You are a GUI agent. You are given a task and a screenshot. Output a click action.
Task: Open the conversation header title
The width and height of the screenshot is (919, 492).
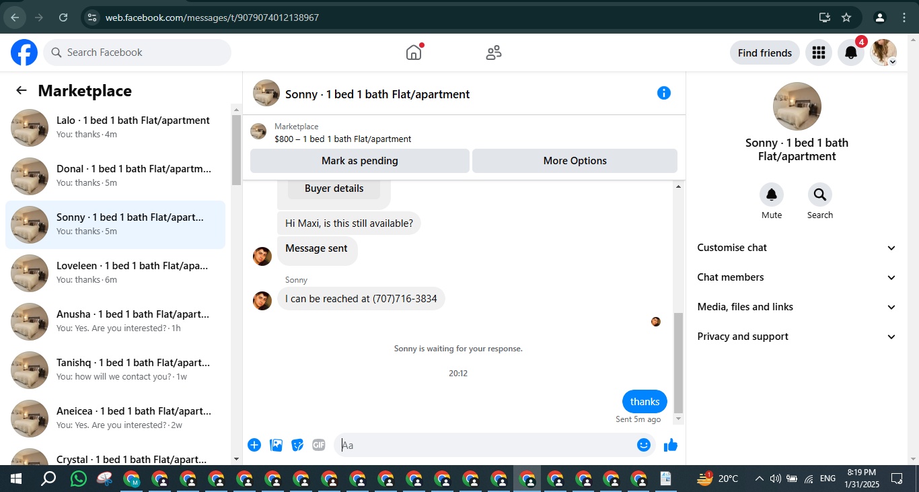tap(377, 94)
